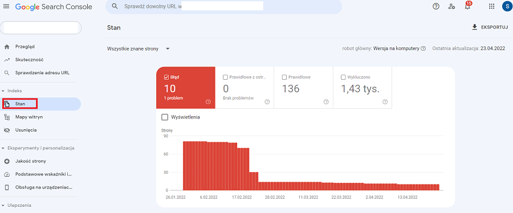Collapse the Indeks section
The height and width of the screenshot is (213, 513).
click(x=3, y=91)
